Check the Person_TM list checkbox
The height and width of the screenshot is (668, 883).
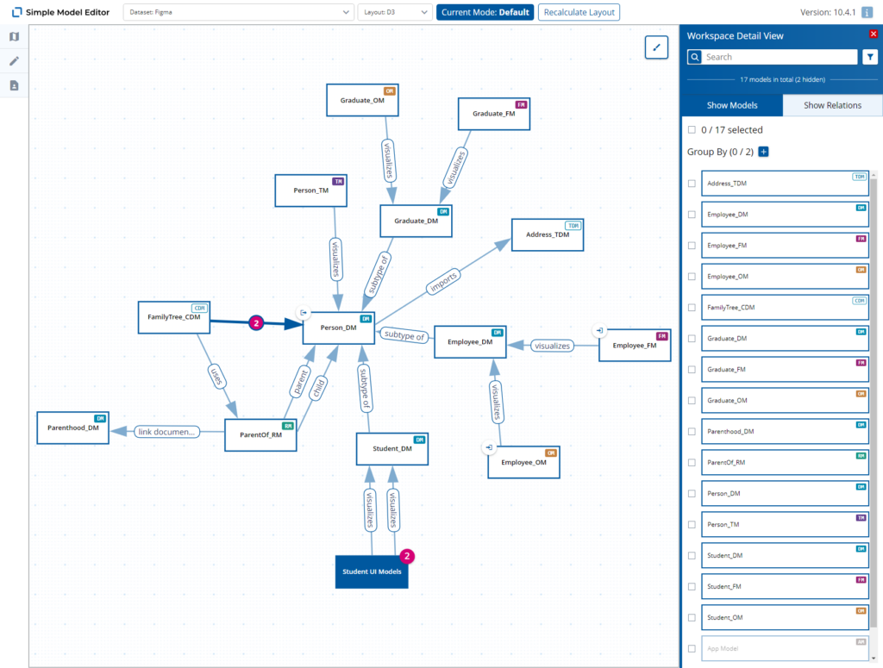(692, 525)
